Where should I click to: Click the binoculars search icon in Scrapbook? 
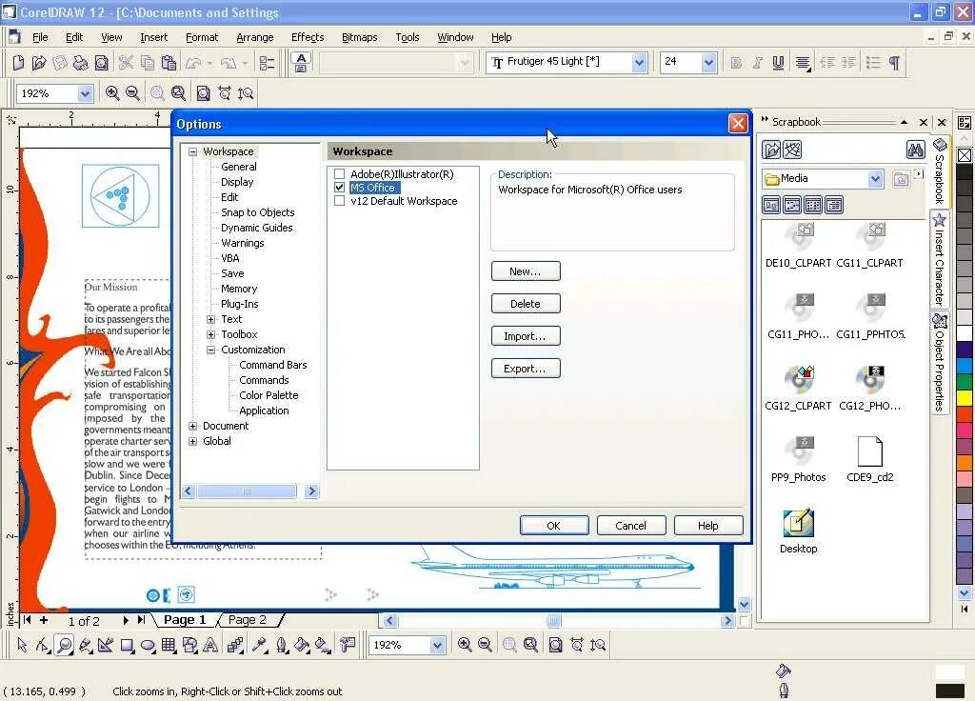(915, 150)
